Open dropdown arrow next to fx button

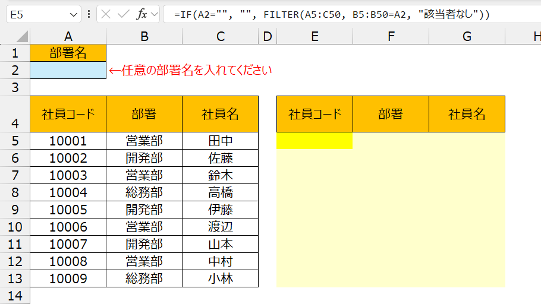pyautogui.click(x=155, y=14)
